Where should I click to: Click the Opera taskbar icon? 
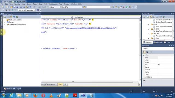point(43,96)
